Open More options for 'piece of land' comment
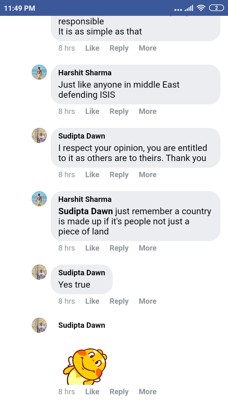Image resolution: width=228 pixels, height=405 pixels. 148,248
